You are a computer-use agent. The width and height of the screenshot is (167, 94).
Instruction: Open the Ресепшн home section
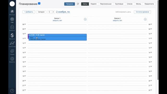(x=12, y=12)
